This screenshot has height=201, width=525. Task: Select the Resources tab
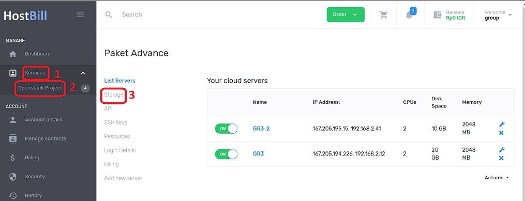click(x=117, y=136)
